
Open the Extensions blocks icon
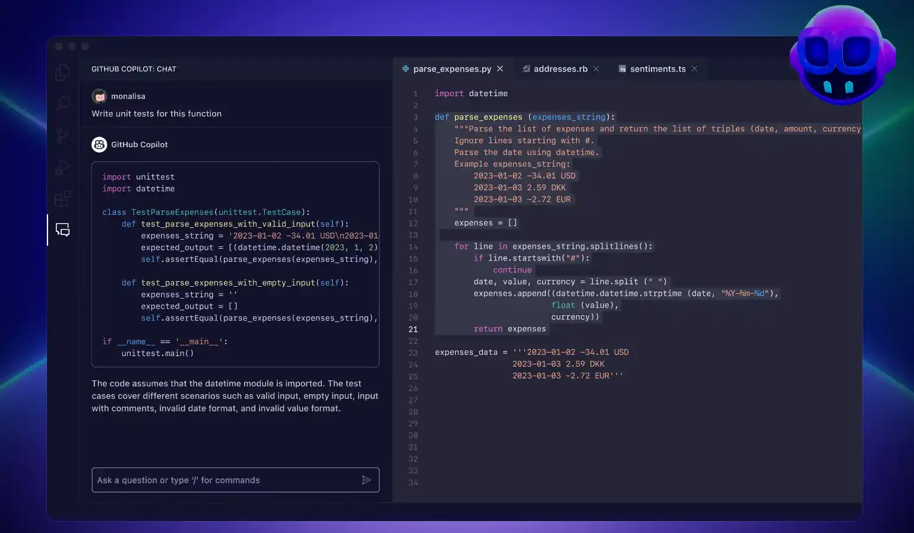(62, 198)
